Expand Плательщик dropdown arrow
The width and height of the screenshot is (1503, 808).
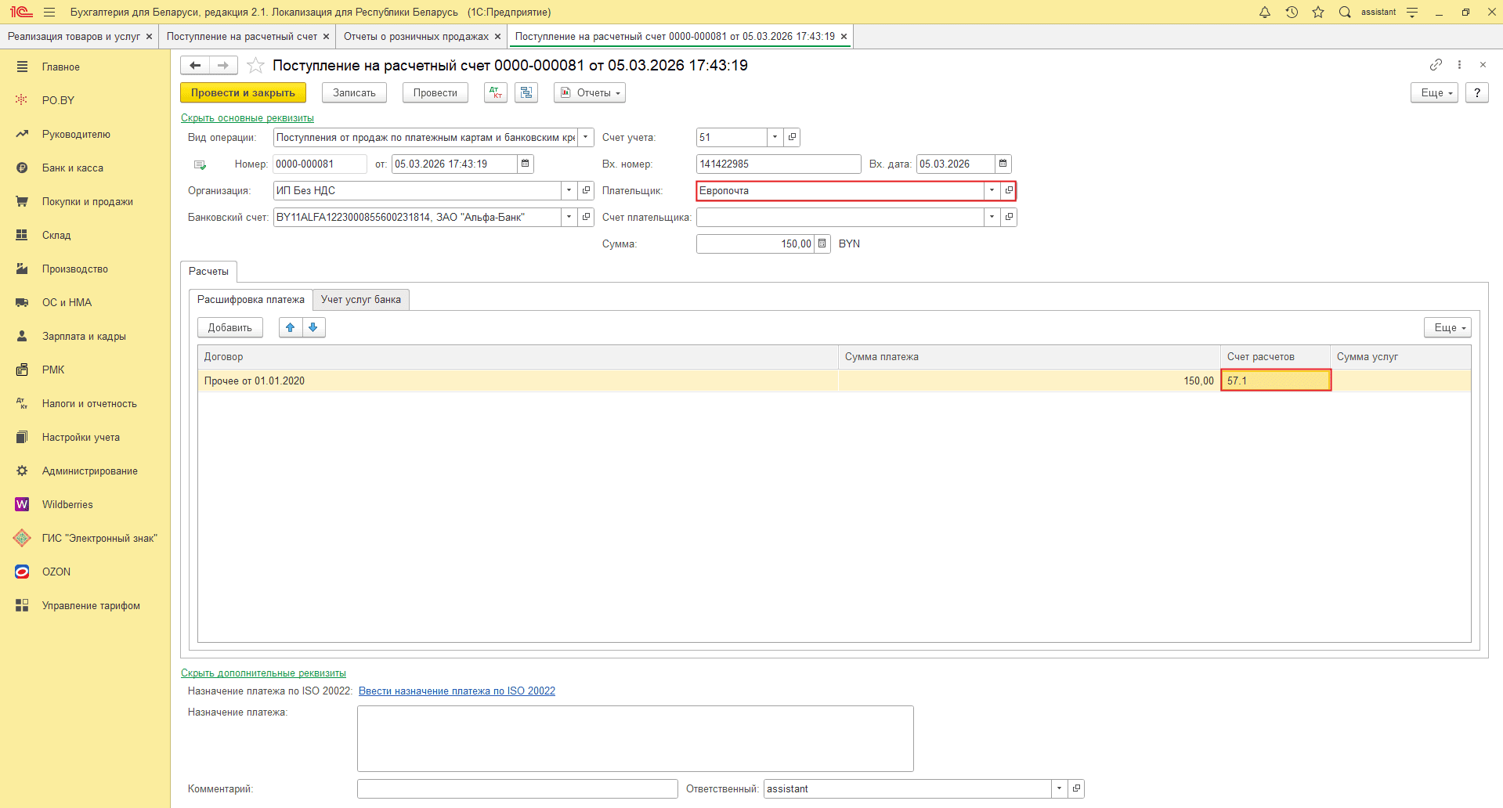click(992, 190)
